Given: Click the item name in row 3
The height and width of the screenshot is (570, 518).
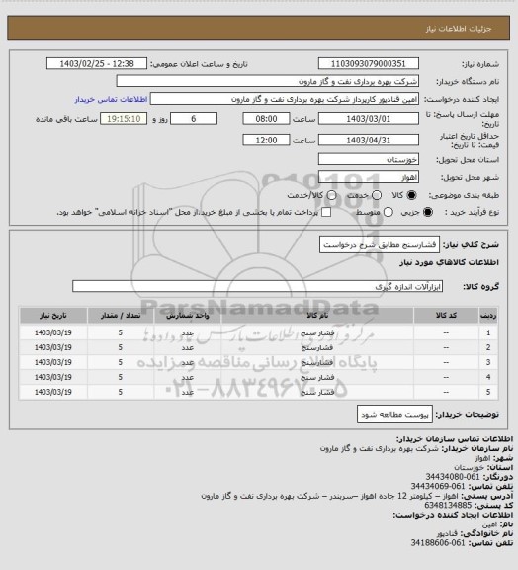Looking at the screenshot, I should pyautogui.click(x=317, y=363).
